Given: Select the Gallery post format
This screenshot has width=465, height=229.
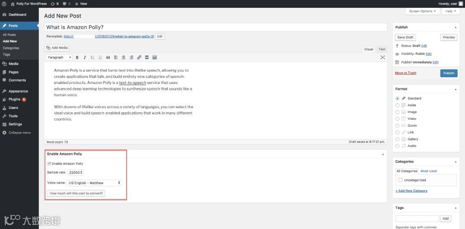Looking at the screenshot, I should [397, 139].
